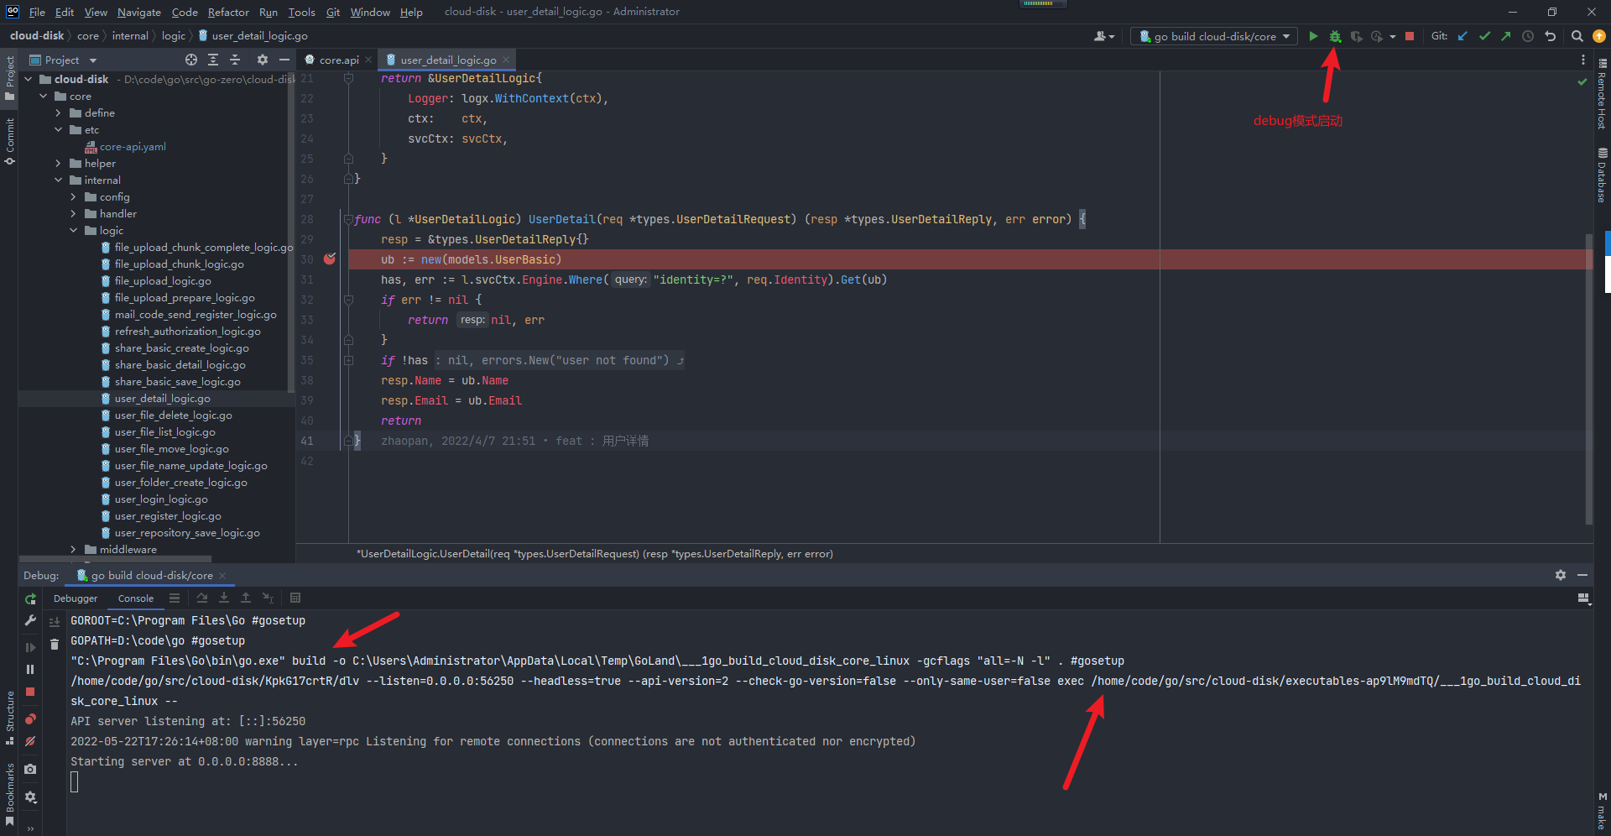Open core-api.yaml file
The width and height of the screenshot is (1611, 836).
coord(133,146)
